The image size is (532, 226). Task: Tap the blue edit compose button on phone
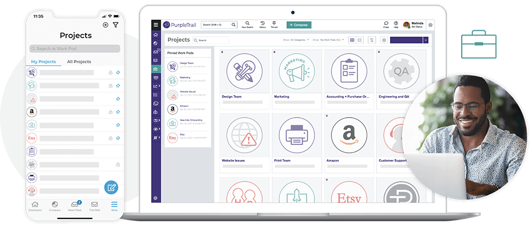coord(111,187)
